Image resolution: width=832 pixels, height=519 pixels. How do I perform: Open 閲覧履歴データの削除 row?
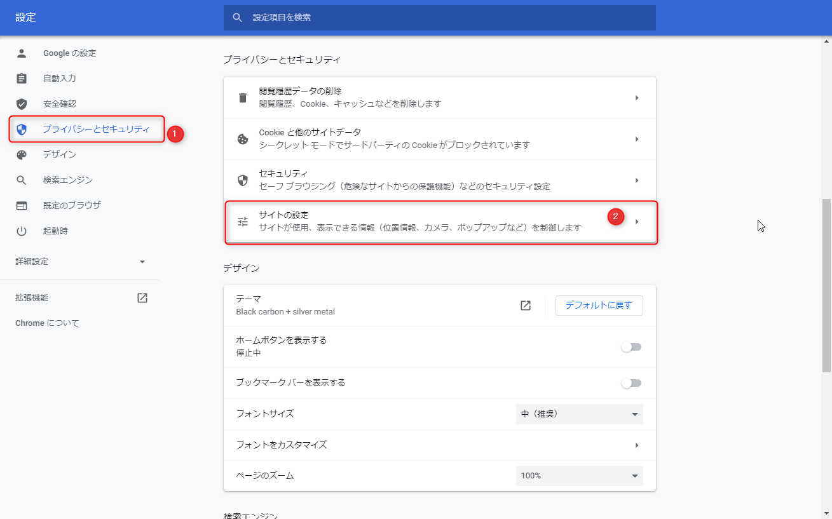tap(440, 98)
